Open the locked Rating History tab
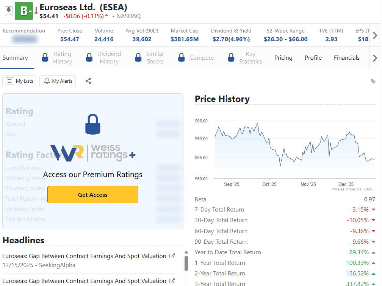This screenshot has width=382, height=286. tap(57, 58)
